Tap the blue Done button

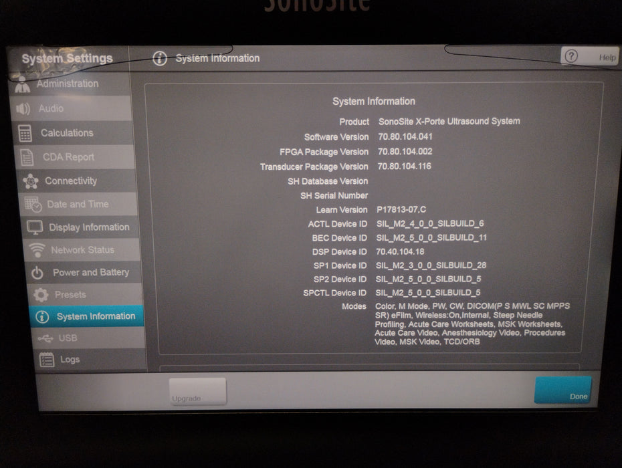click(x=563, y=390)
